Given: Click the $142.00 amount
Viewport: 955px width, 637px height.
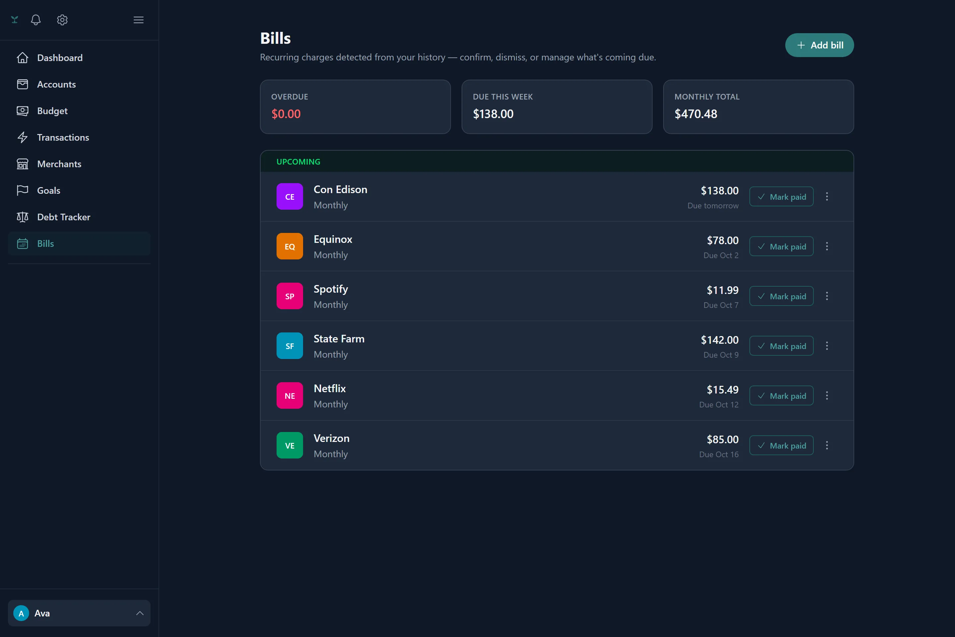Looking at the screenshot, I should pyautogui.click(x=720, y=340).
